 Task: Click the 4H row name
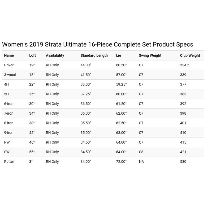point(6,84)
